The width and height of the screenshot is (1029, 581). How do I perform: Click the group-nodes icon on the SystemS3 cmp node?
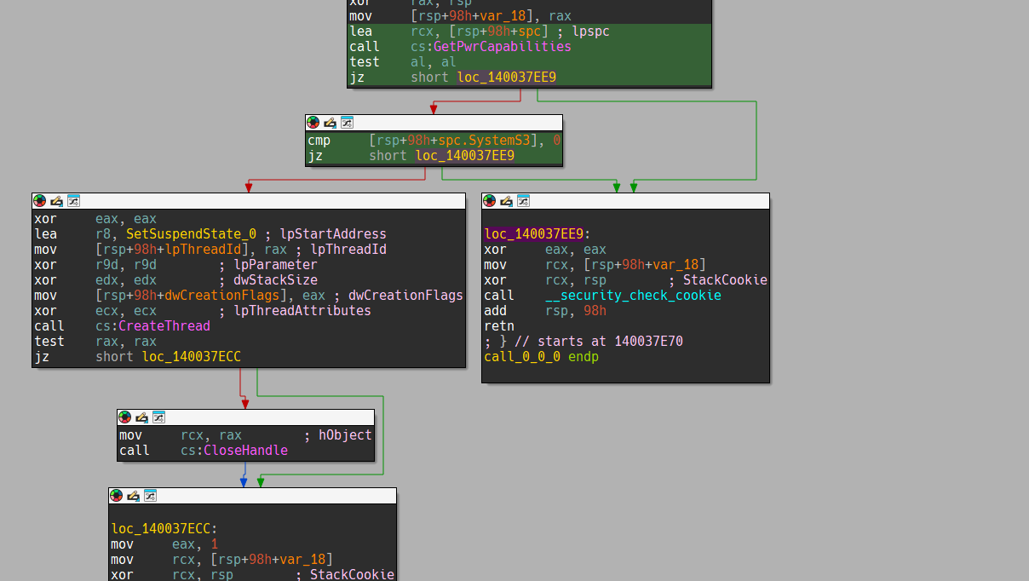(x=347, y=123)
